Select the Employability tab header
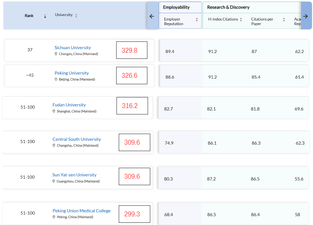Image resolution: width=313 pixels, height=225 pixels. [176, 7]
